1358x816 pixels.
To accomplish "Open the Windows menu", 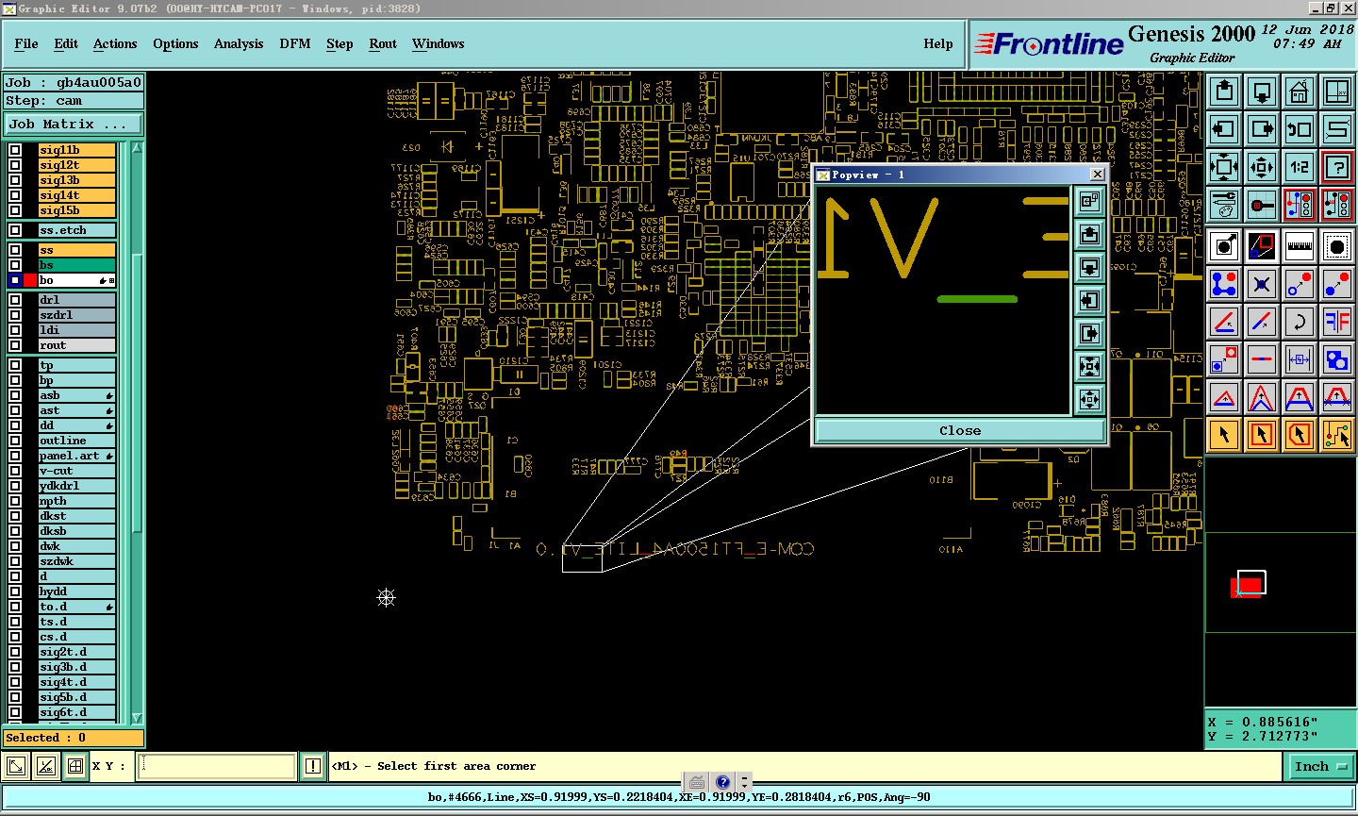I will [x=439, y=43].
